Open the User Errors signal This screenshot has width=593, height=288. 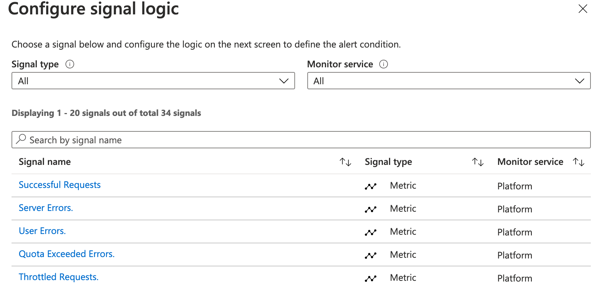[42, 231]
